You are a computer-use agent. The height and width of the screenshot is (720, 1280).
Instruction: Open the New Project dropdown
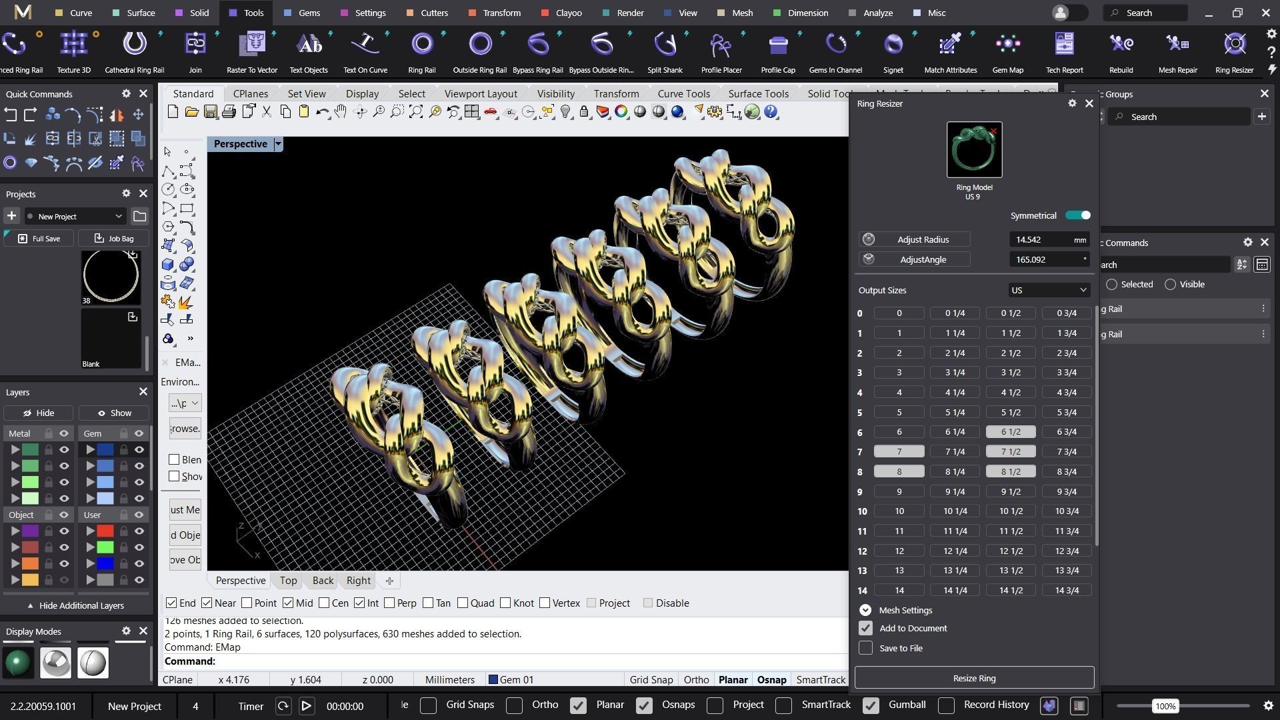[x=75, y=216]
